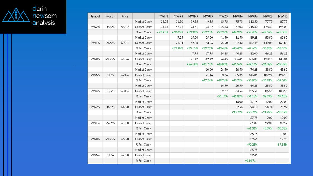Click the Darin Newsom Analysis mountain logo
The height and width of the screenshot is (176, 313).
point(16,16)
